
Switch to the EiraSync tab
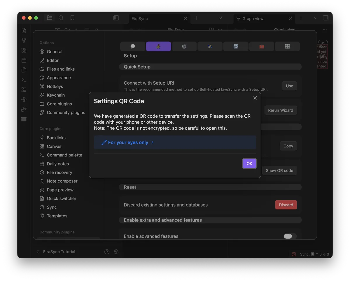159,18
